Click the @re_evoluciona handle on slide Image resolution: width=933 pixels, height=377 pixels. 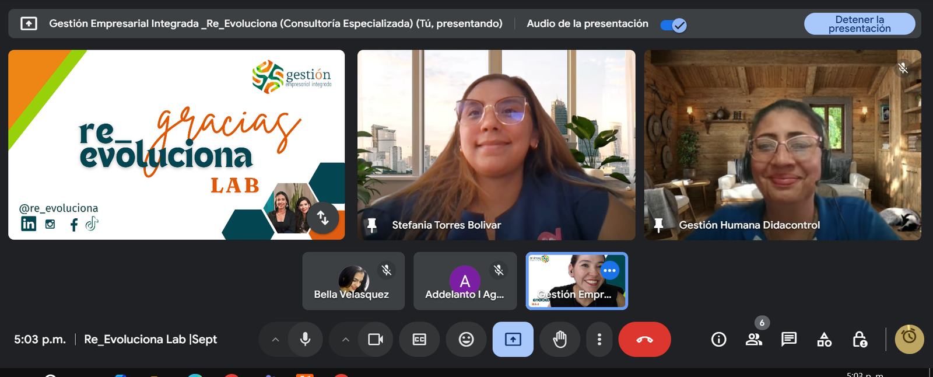tap(58, 208)
